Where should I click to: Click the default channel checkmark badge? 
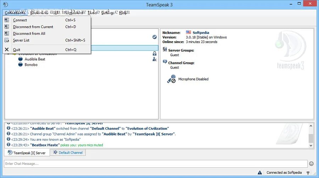[x=155, y=37]
